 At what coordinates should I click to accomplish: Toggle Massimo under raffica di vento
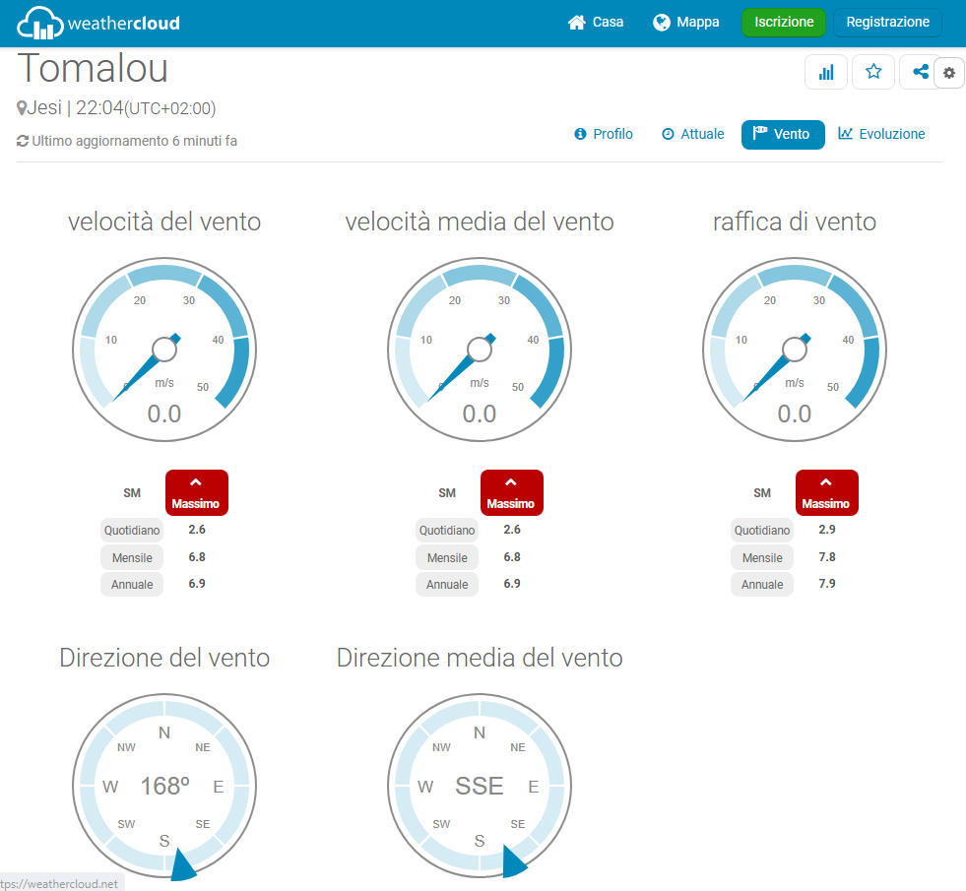827,492
